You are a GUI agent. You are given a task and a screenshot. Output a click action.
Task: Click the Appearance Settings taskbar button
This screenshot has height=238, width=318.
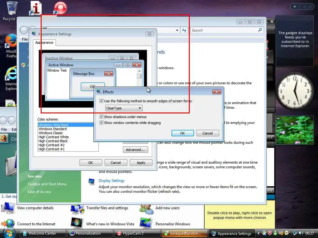pos(232,234)
